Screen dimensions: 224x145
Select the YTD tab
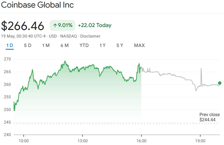click(84, 45)
